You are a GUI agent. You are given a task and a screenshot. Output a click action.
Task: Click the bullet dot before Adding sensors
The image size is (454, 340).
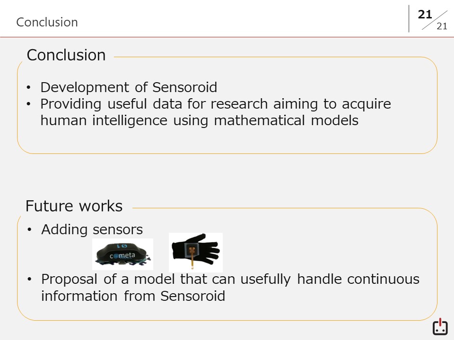30,230
